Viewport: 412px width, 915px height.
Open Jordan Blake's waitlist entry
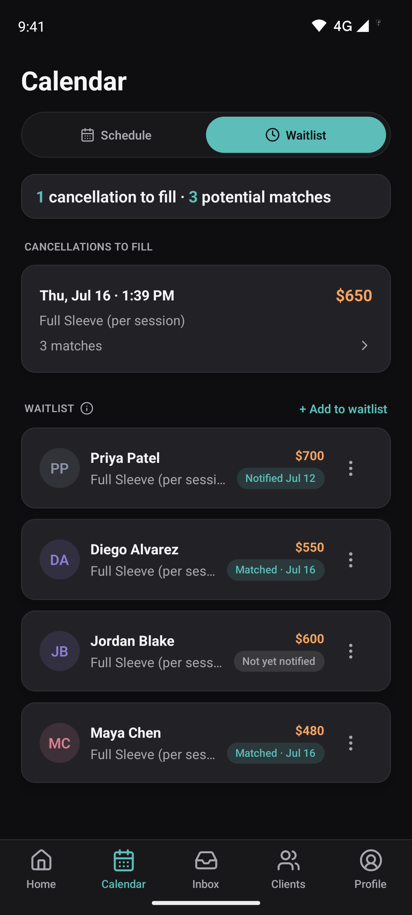pos(206,651)
